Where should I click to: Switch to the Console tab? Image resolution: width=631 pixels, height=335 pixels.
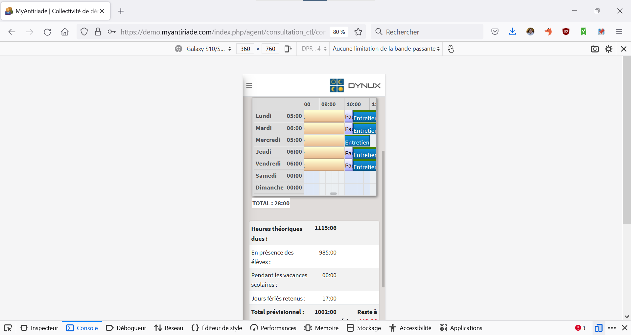pyautogui.click(x=82, y=328)
